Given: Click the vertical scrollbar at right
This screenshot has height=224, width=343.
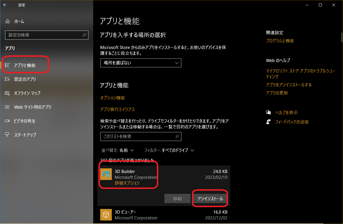Looking at the screenshot, I should coord(342,37).
